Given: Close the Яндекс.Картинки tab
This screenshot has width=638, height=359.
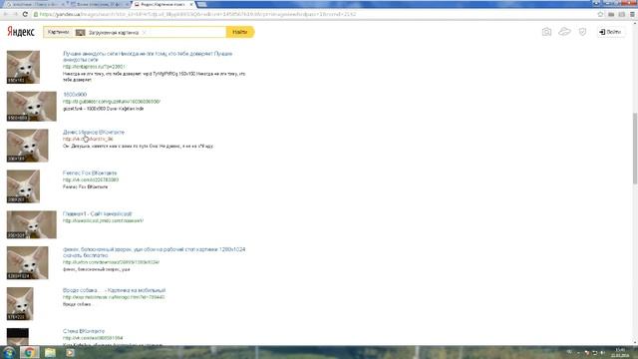Looking at the screenshot, I should pyautogui.click(x=191, y=4).
